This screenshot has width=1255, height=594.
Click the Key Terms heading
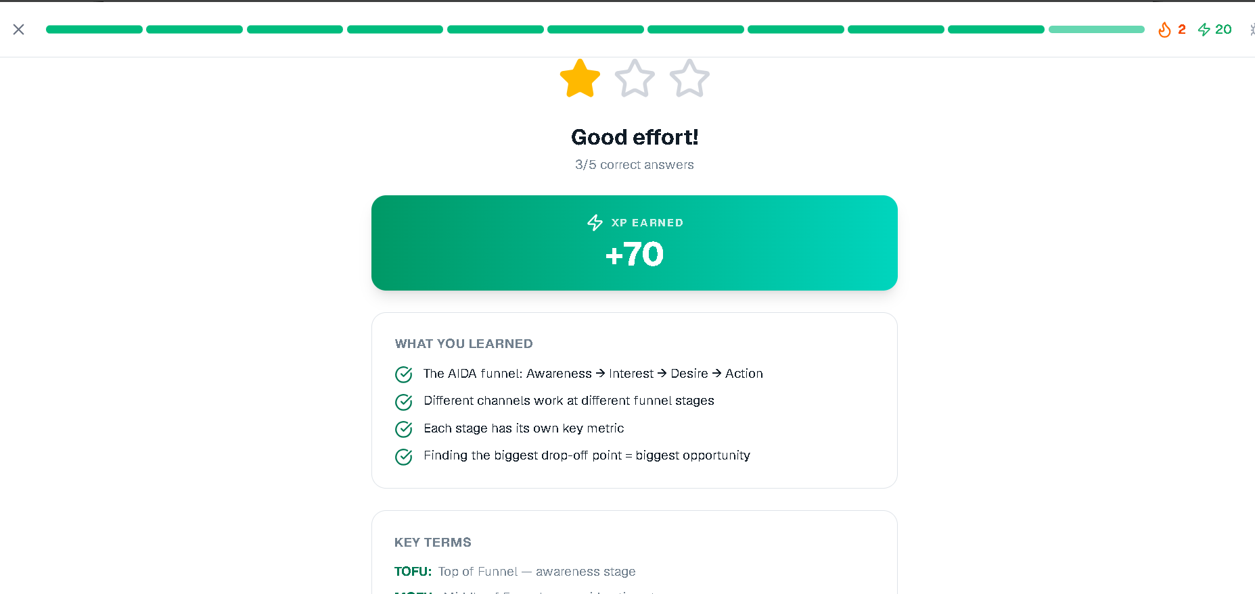tap(432, 543)
